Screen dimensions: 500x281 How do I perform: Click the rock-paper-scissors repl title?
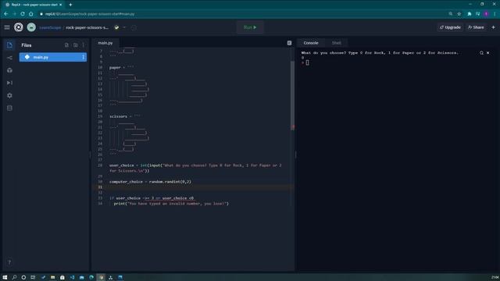pos(87,28)
